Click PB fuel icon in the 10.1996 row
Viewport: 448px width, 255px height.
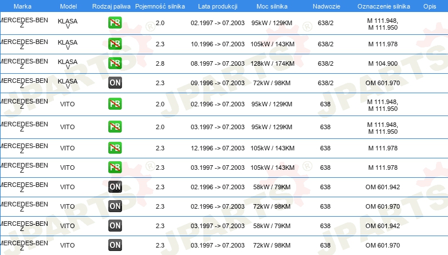[x=115, y=44]
